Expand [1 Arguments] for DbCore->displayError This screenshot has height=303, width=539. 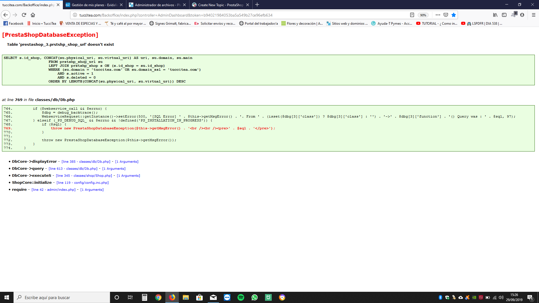(x=127, y=162)
